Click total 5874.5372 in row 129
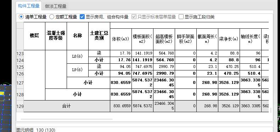 pyautogui.click(x=142, y=106)
